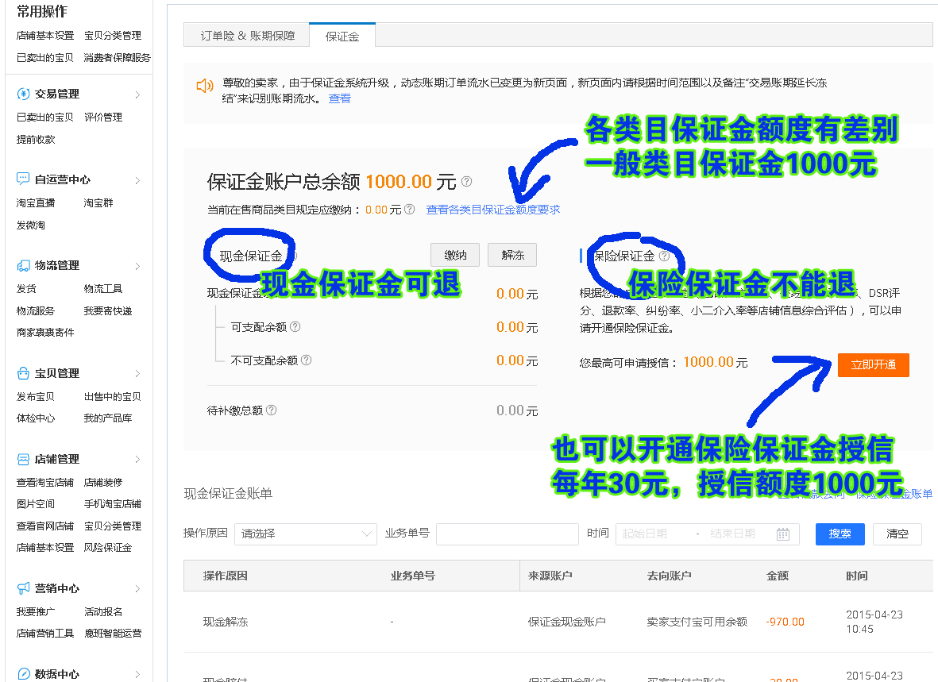Click the help icon beside 保险保证金
The height and width of the screenshot is (682, 938).
665,255
